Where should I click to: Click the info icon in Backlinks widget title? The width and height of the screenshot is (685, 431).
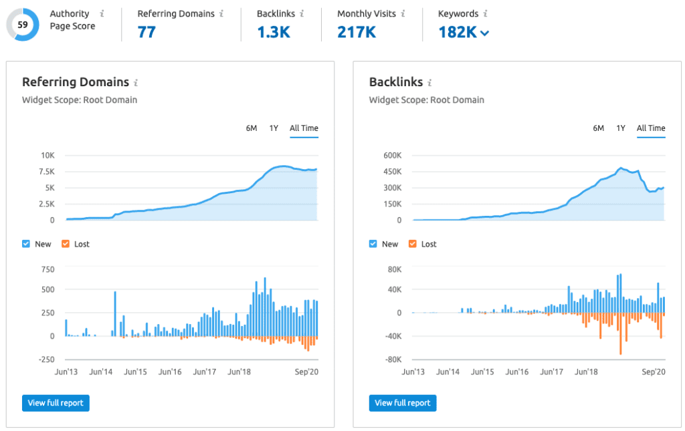430,82
